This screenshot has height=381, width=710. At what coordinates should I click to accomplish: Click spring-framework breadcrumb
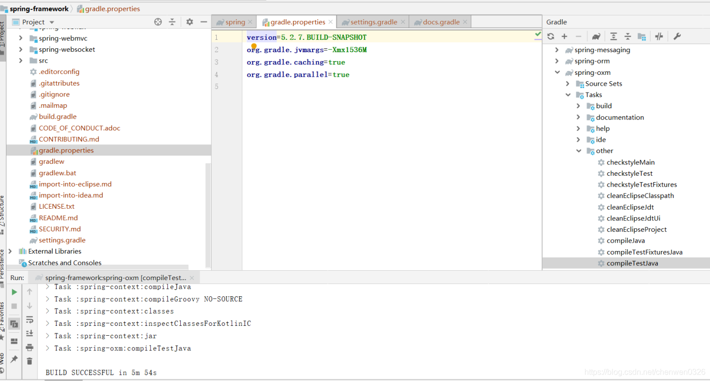point(39,8)
